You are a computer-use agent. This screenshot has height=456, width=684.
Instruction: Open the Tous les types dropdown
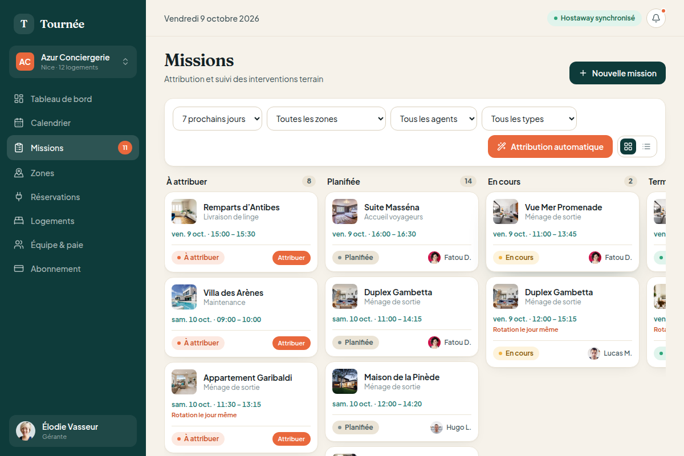coord(529,119)
